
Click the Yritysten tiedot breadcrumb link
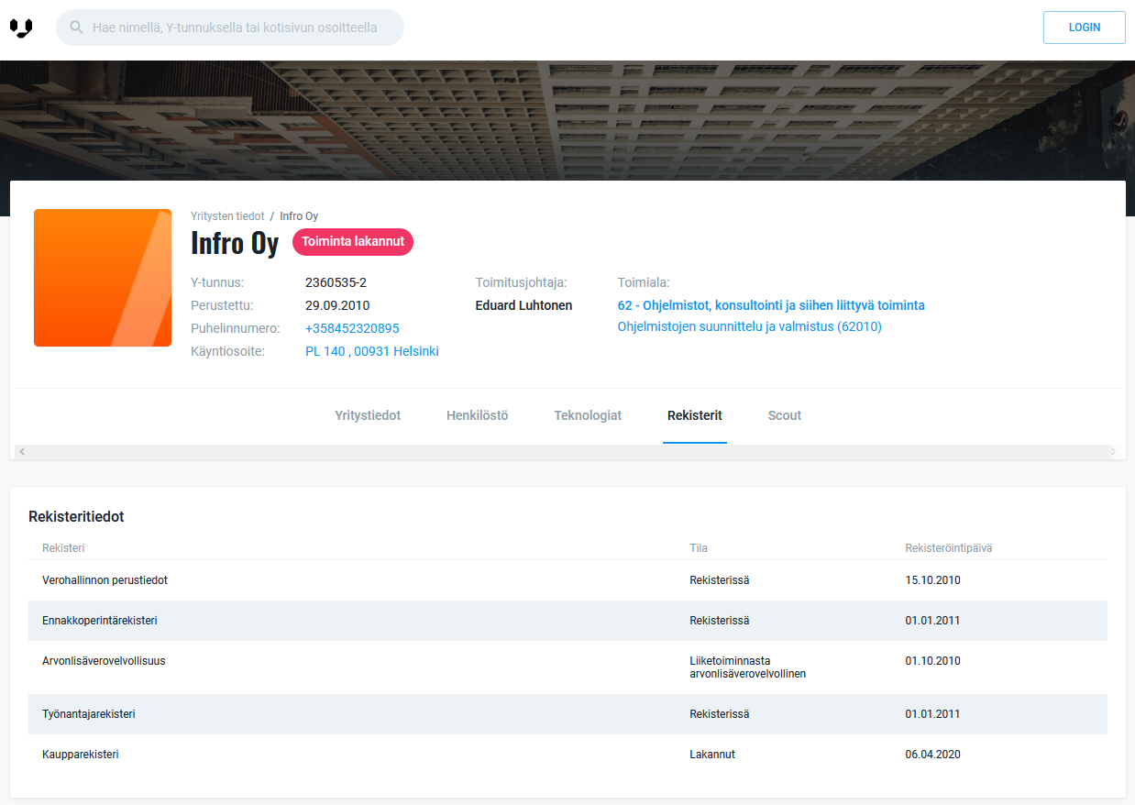coord(227,216)
